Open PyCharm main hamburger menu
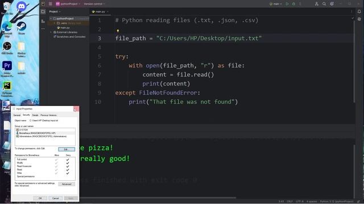This screenshot has width=364, height=204. [x=51, y=4]
